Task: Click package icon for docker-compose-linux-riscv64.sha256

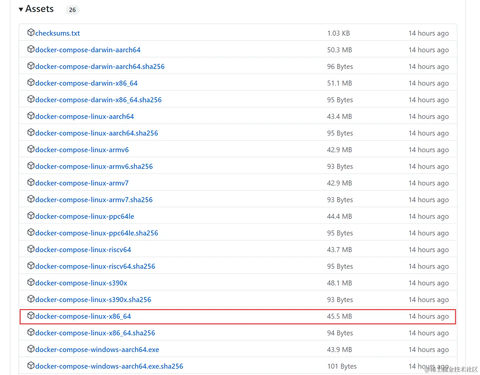Action: (31, 265)
